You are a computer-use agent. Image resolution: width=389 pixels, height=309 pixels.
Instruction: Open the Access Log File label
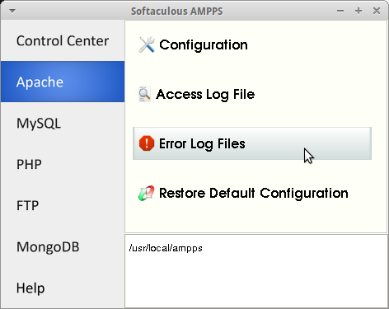tap(205, 95)
